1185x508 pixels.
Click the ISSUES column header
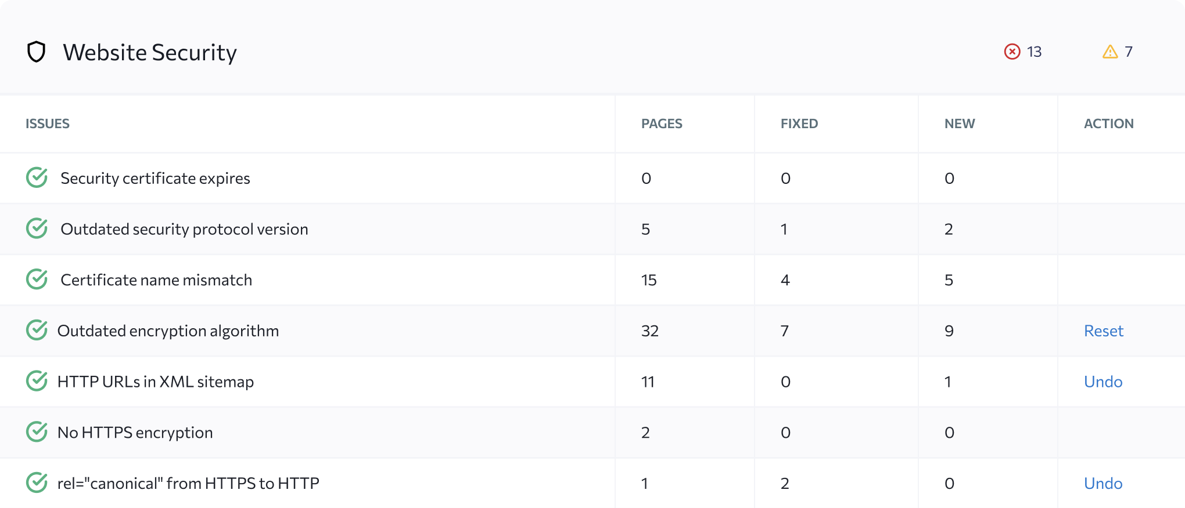tap(48, 124)
